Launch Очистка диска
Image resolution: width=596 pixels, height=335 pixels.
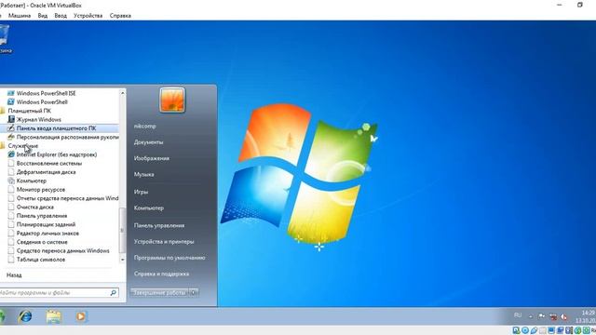31,207
